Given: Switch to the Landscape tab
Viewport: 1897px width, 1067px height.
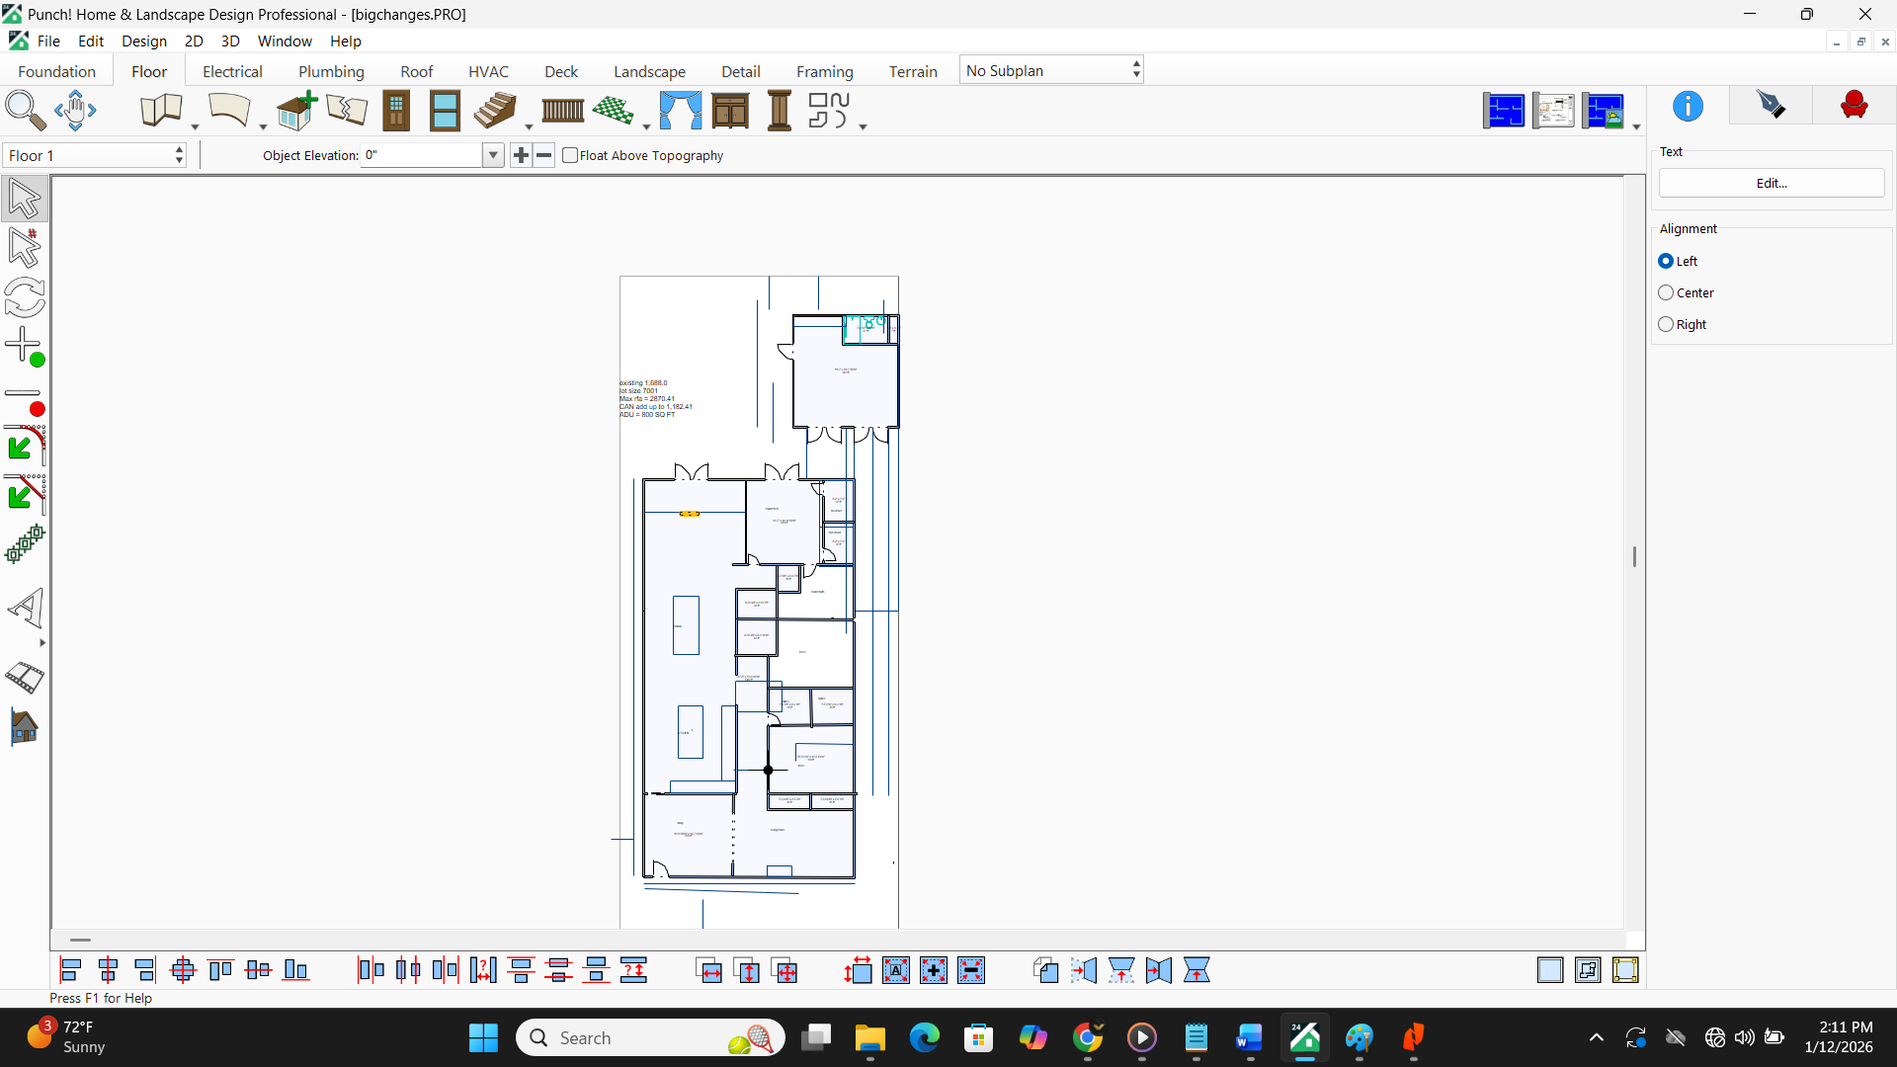Looking at the screenshot, I should tap(649, 71).
